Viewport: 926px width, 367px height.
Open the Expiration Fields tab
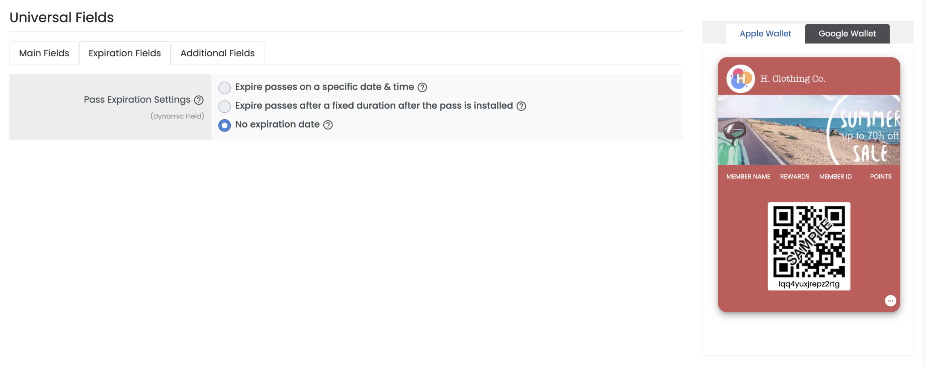point(124,53)
